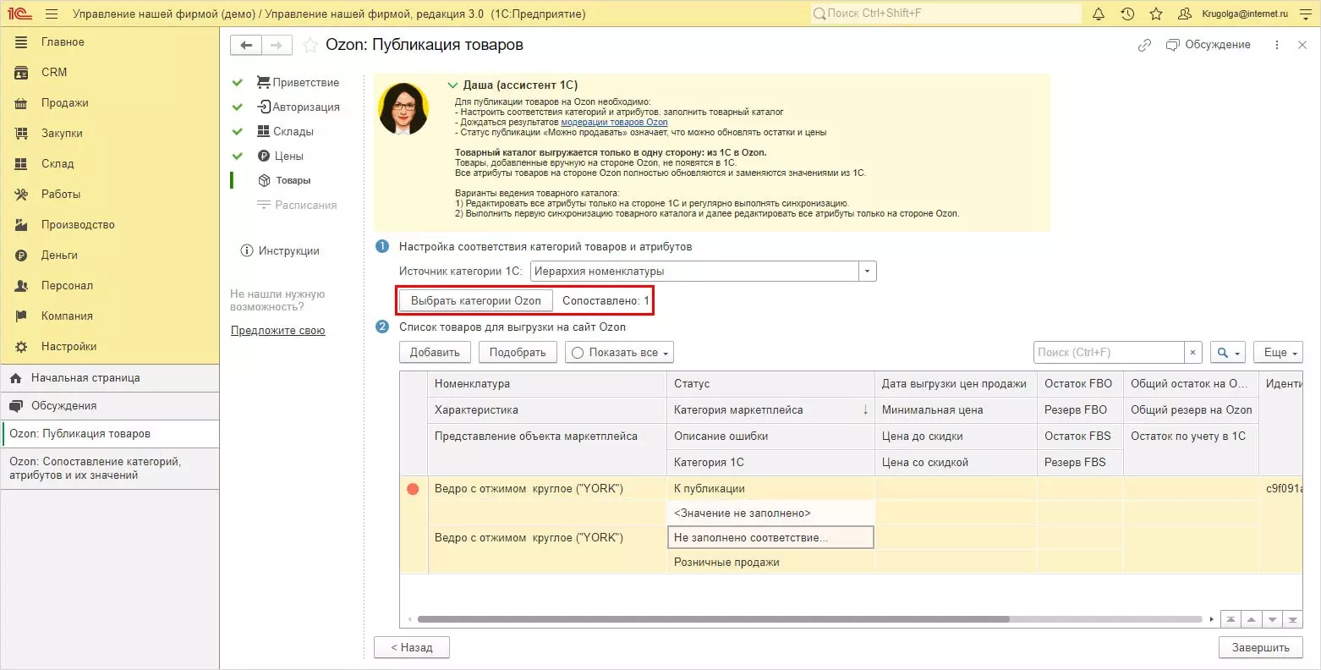Open Инструкции in the steps panel
Viewport: 1321px width, 670px height.
coord(280,251)
